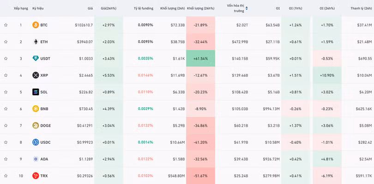The height and width of the screenshot is (184, 374).
Task: Star the USDT row
Action: pyautogui.click(x=6, y=58)
